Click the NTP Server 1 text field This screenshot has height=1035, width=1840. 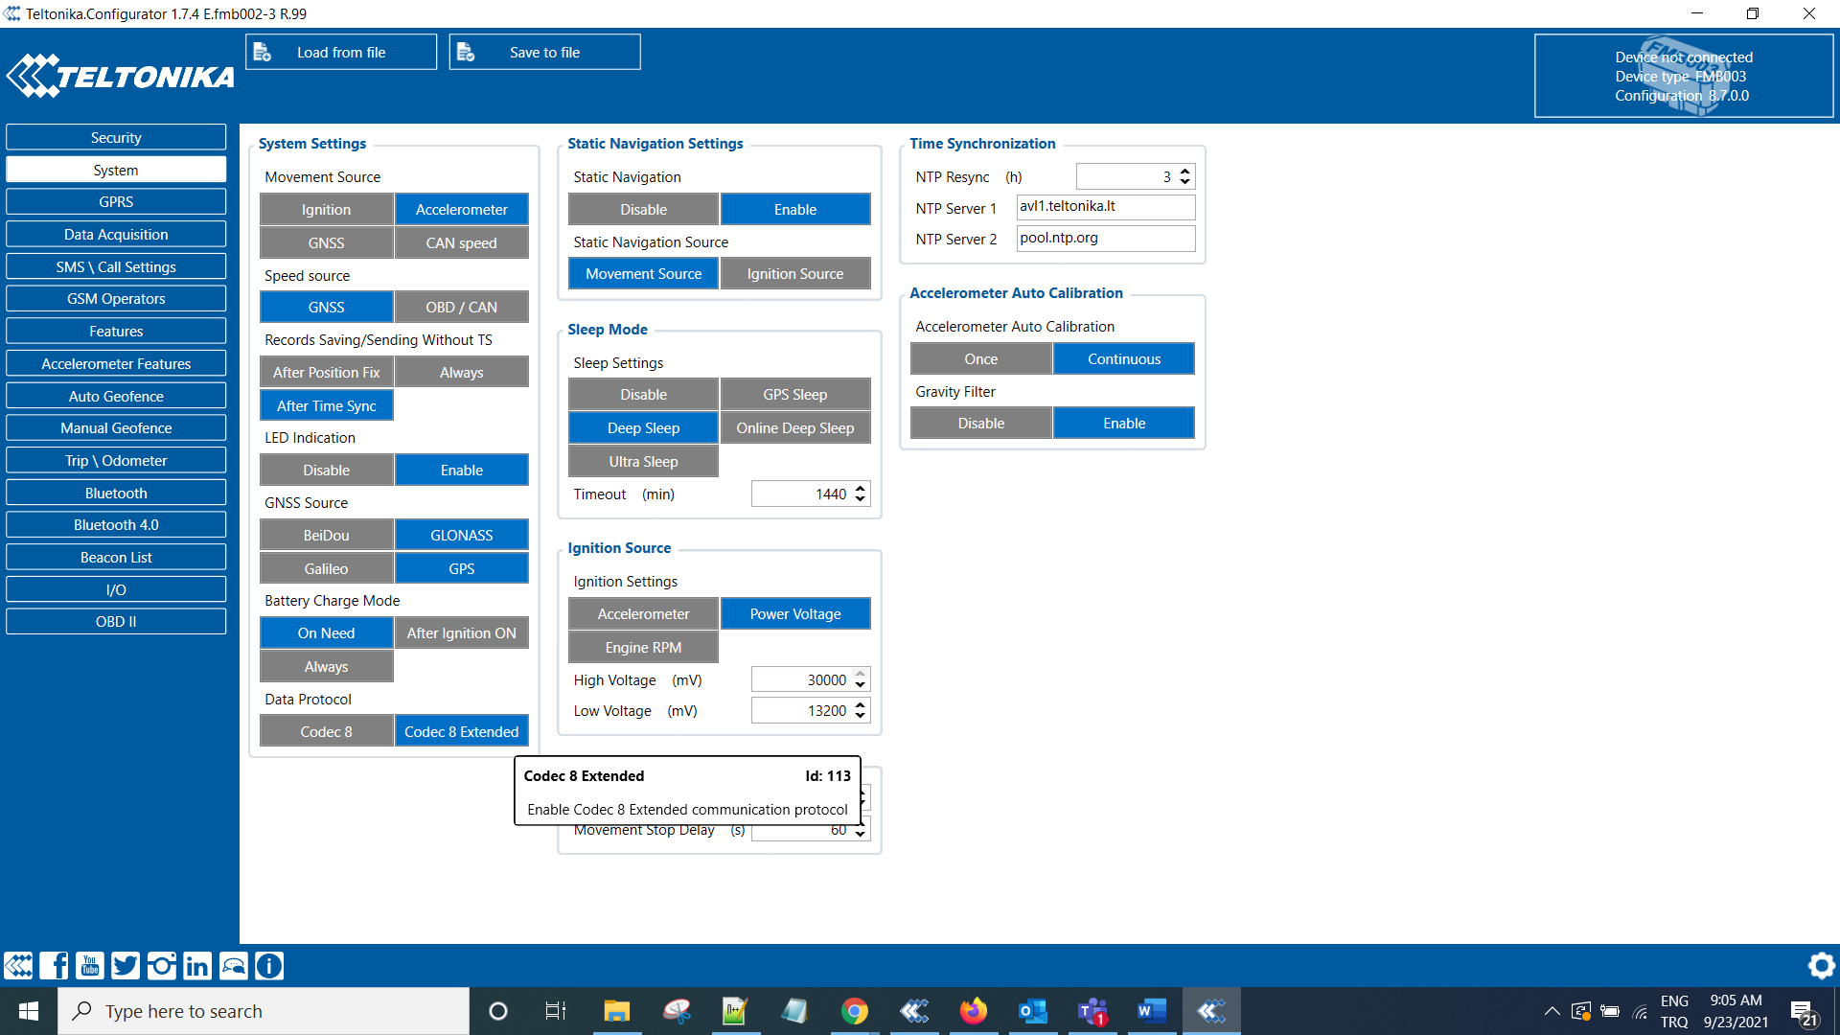[1105, 207]
